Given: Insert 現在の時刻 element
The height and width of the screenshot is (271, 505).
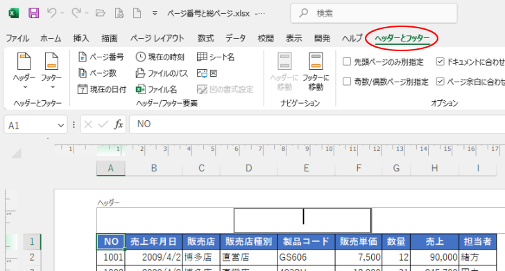Looking at the screenshot, I should (160, 57).
